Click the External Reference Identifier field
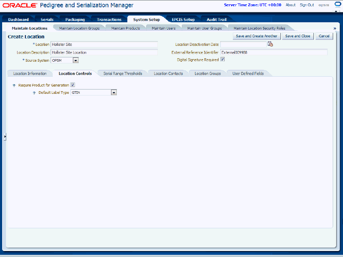Image resolution: width=343 pixels, height=257 pixels. [274, 52]
